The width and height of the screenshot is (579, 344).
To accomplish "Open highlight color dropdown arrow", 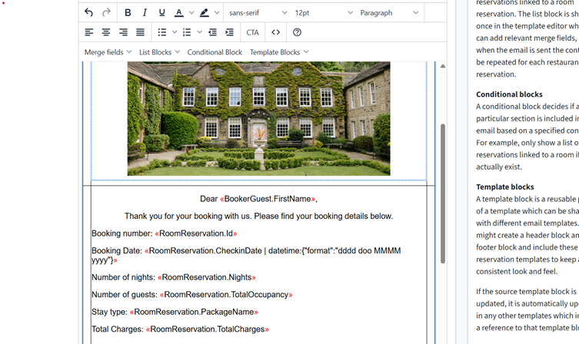I will pos(217,12).
